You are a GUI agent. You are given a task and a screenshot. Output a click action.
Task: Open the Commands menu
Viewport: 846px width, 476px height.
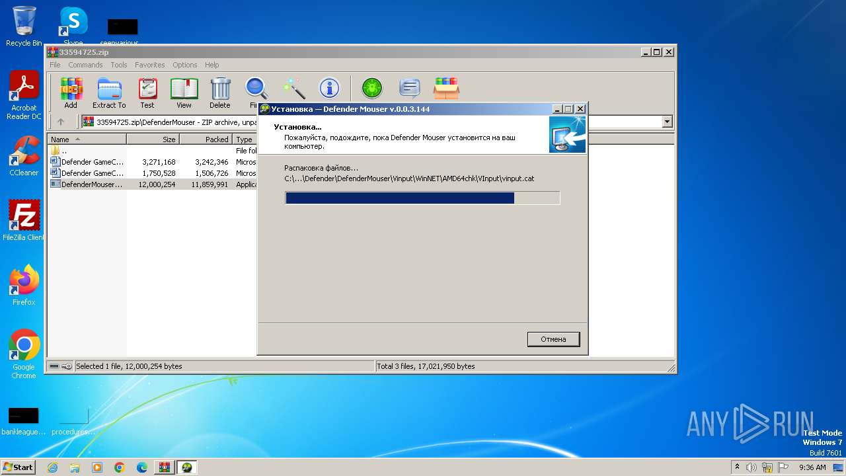pos(85,65)
